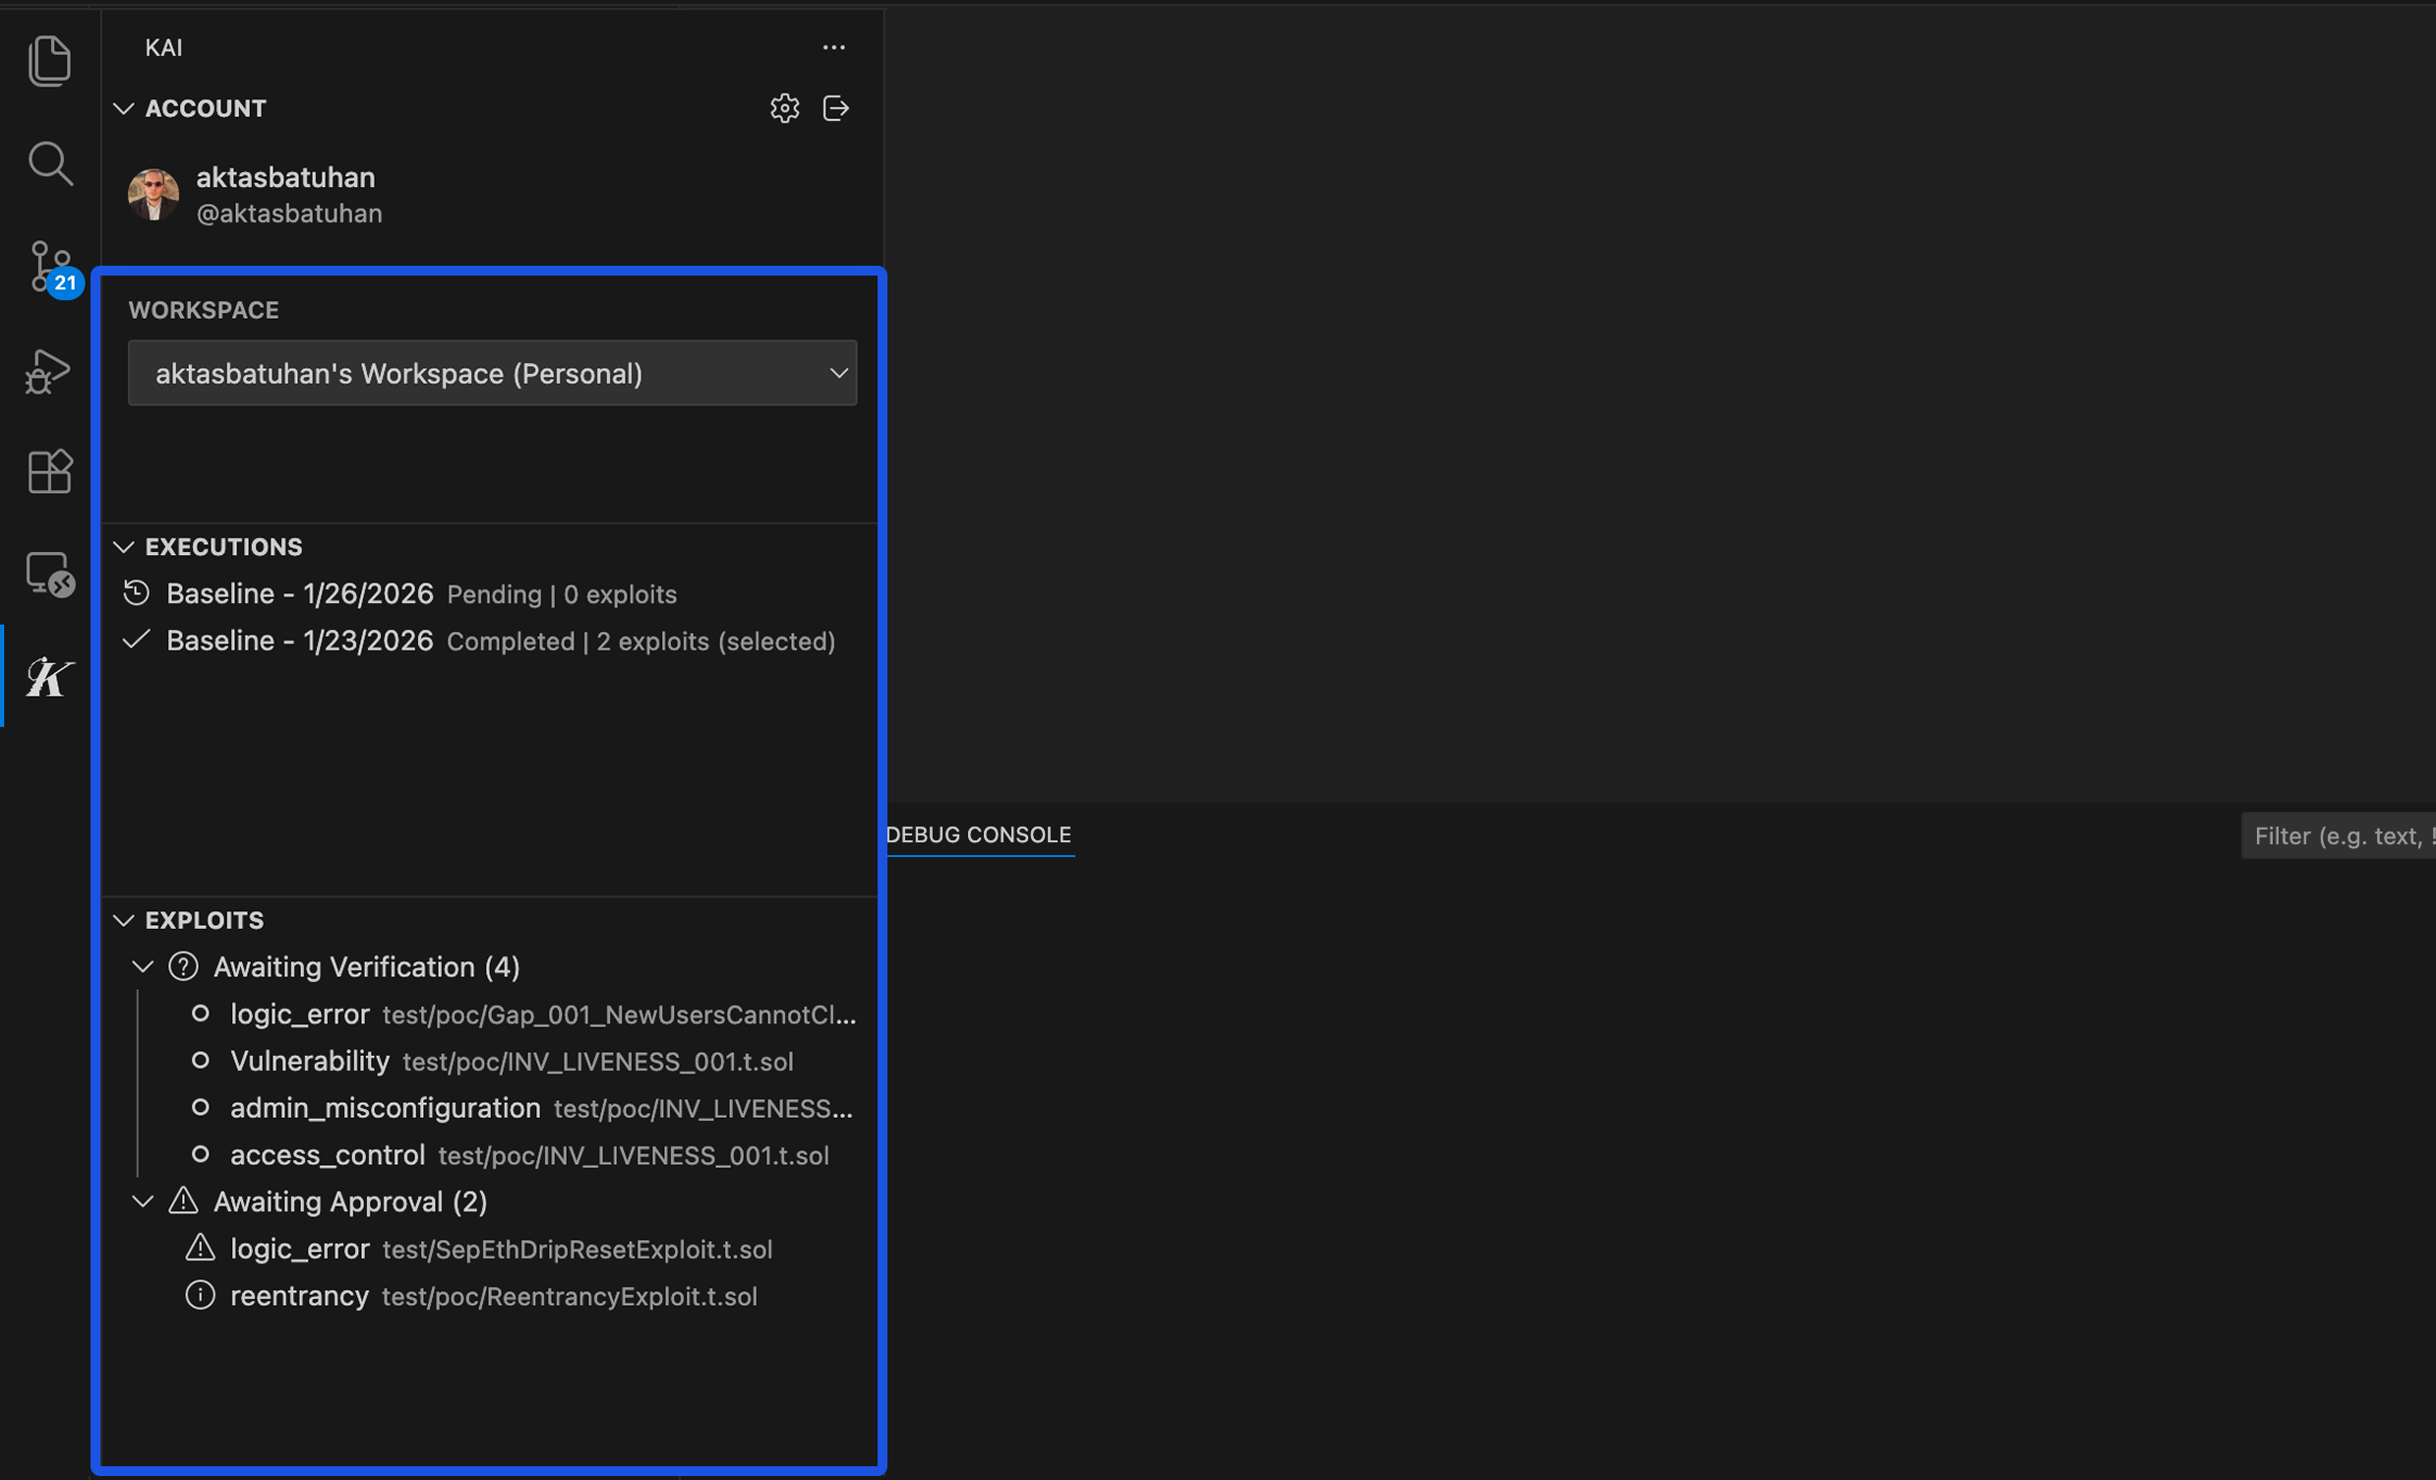The width and height of the screenshot is (2436, 1480).
Task: Sign out of the KAI account
Action: click(x=835, y=108)
